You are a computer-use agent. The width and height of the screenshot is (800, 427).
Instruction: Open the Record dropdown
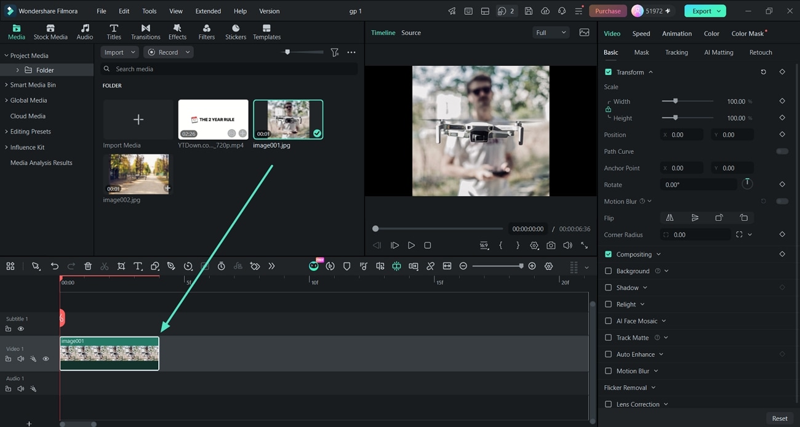click(169, 52)
